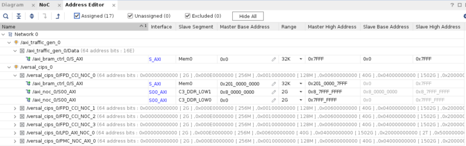Sort by Slave Base Address header
466x146 pixels.
coord(386,27)
